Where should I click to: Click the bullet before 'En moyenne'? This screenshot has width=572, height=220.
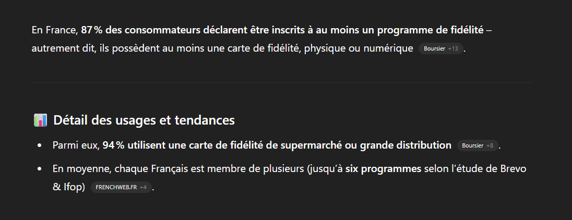pyautogui.click(x=40, y=169)
